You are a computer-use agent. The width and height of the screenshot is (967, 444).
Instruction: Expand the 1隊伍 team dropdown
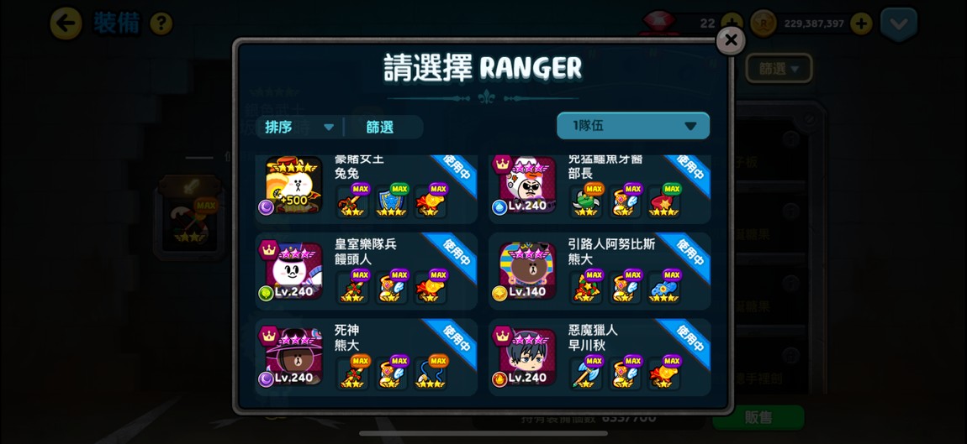(x=632, y=126)
